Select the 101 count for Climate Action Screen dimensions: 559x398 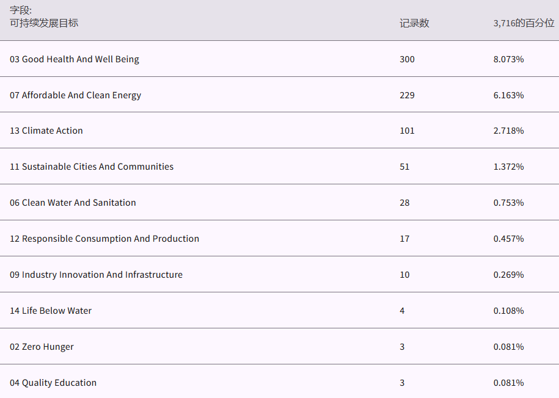point(407,131)
